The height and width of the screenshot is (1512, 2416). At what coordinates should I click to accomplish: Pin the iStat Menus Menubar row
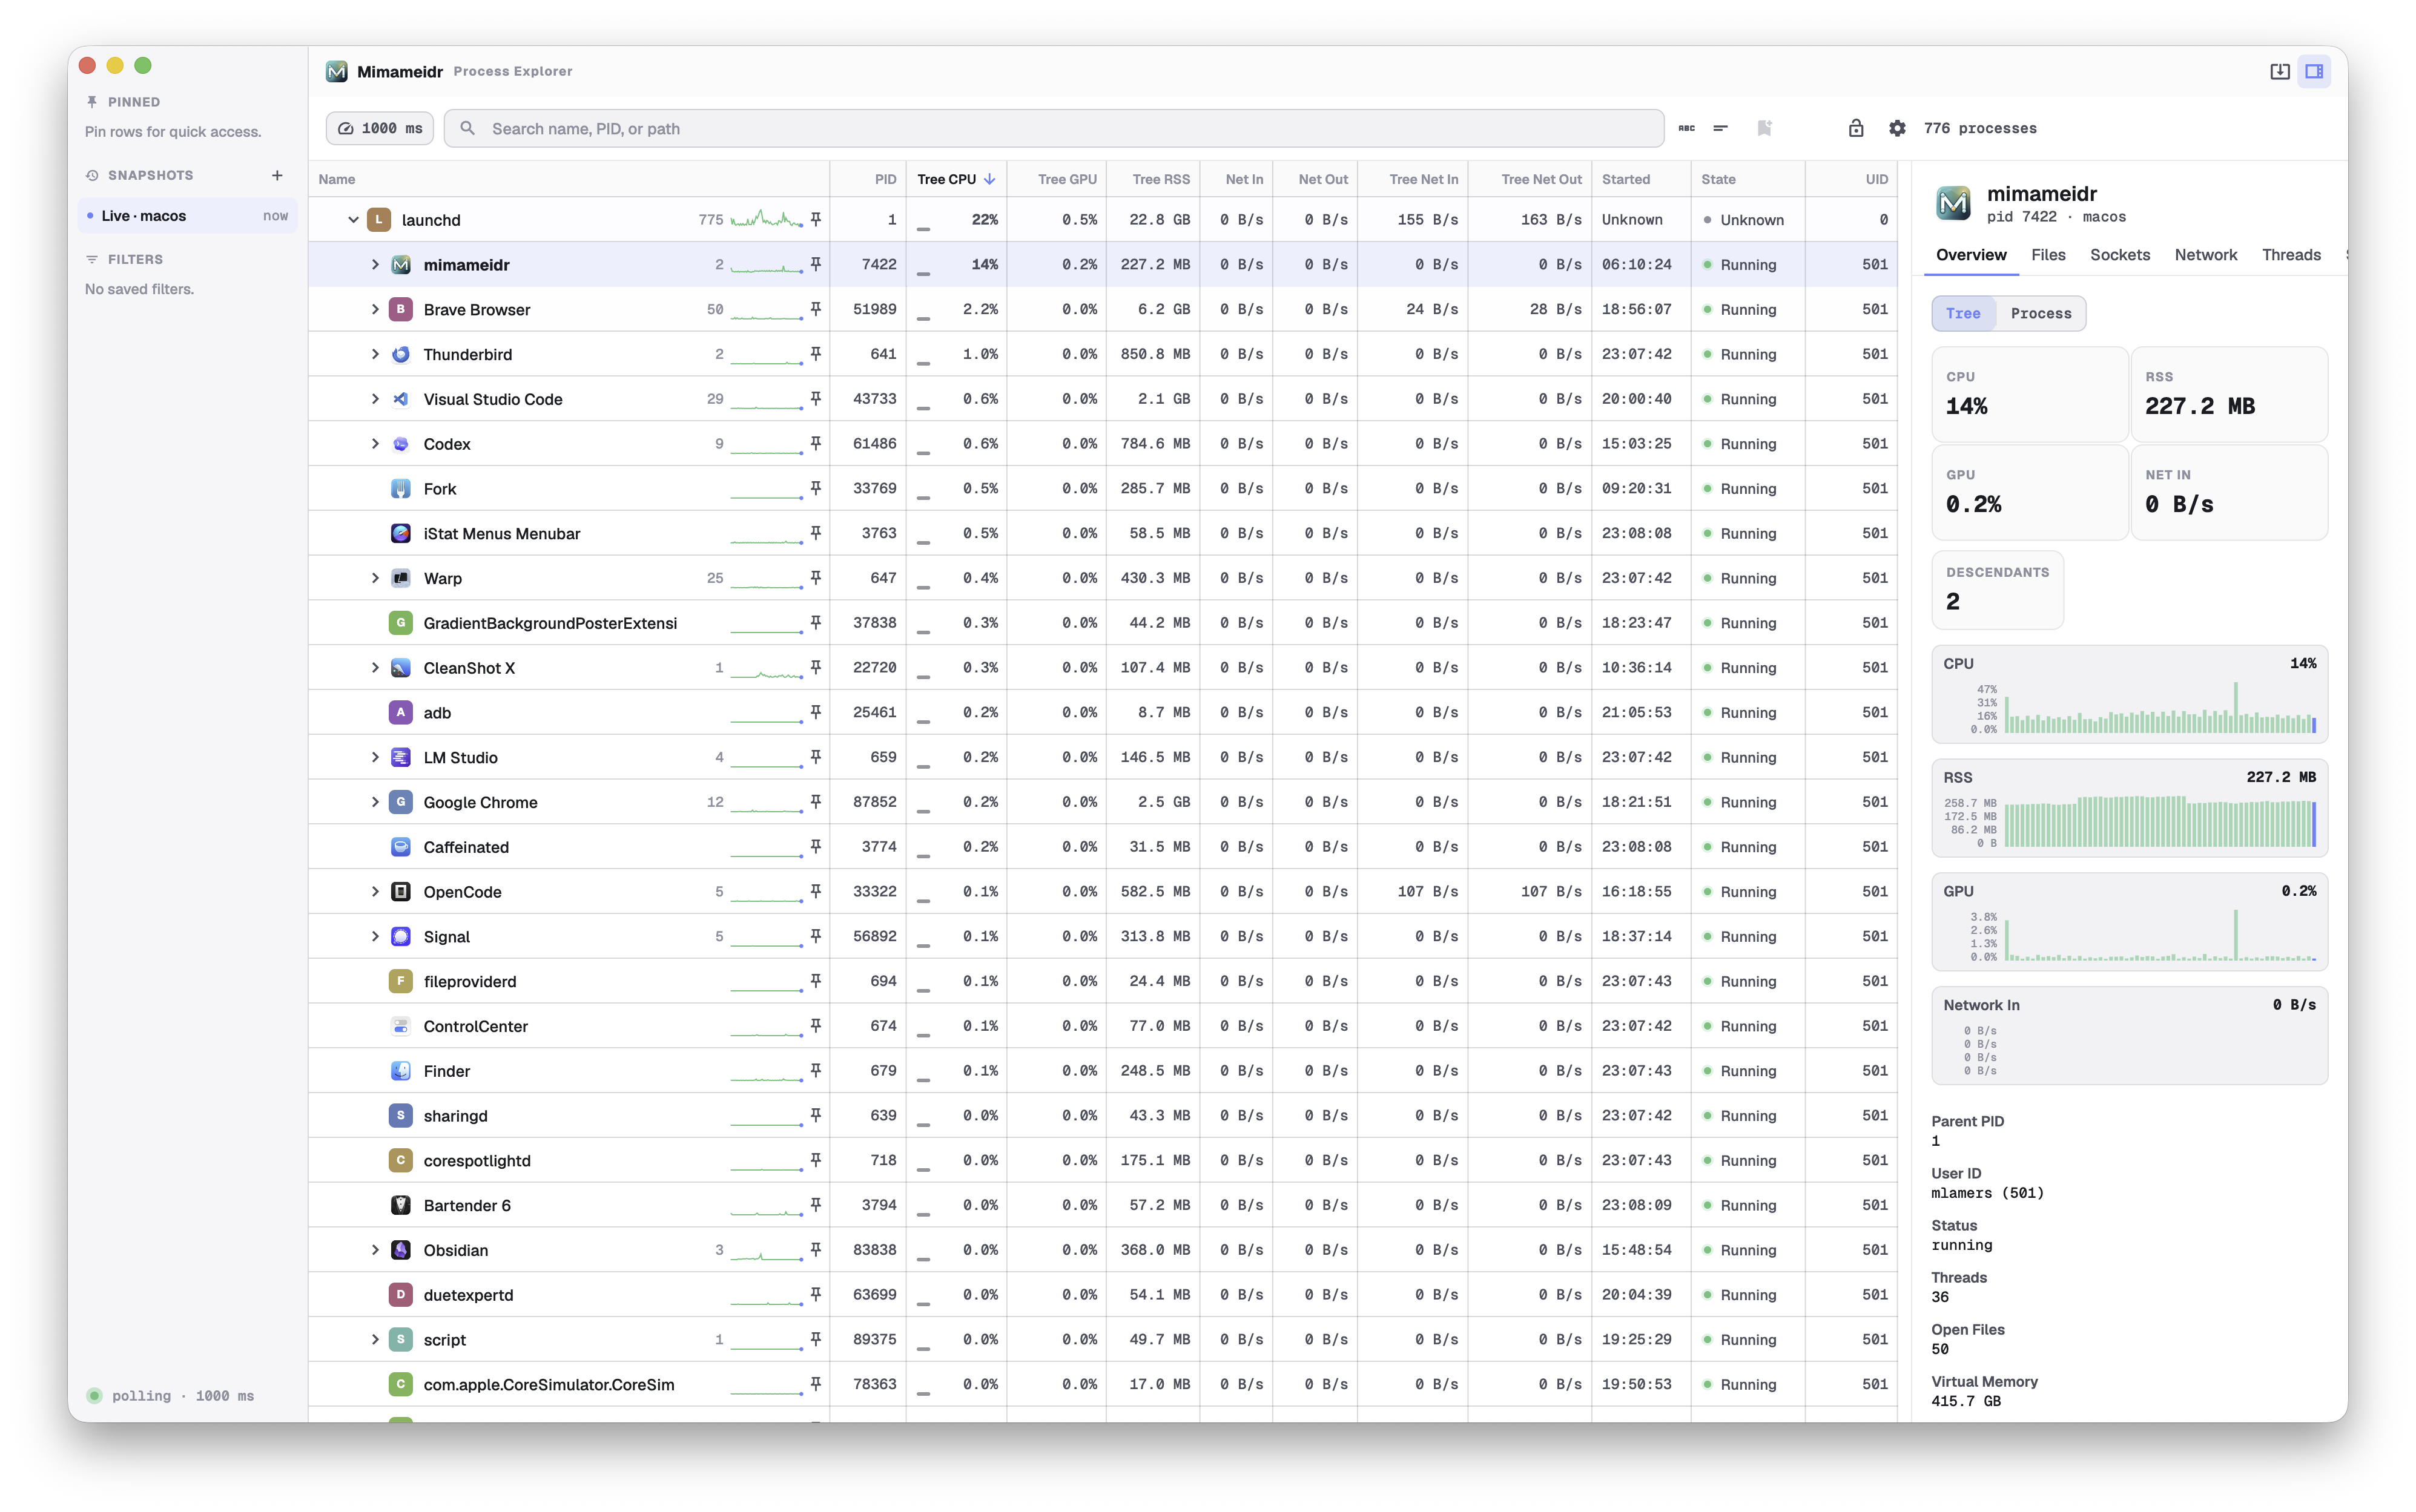point(816,533)
